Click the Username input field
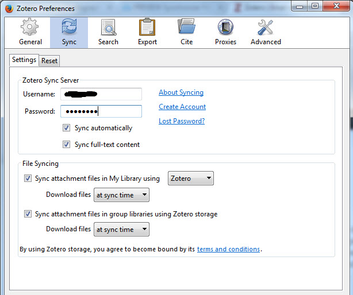This screenshot has width=353, height=295. [101, 94]
